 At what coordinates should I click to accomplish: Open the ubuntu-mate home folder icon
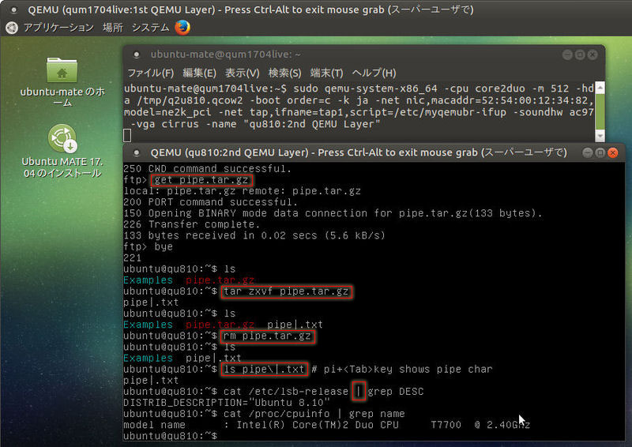click(x=62, y=69)
